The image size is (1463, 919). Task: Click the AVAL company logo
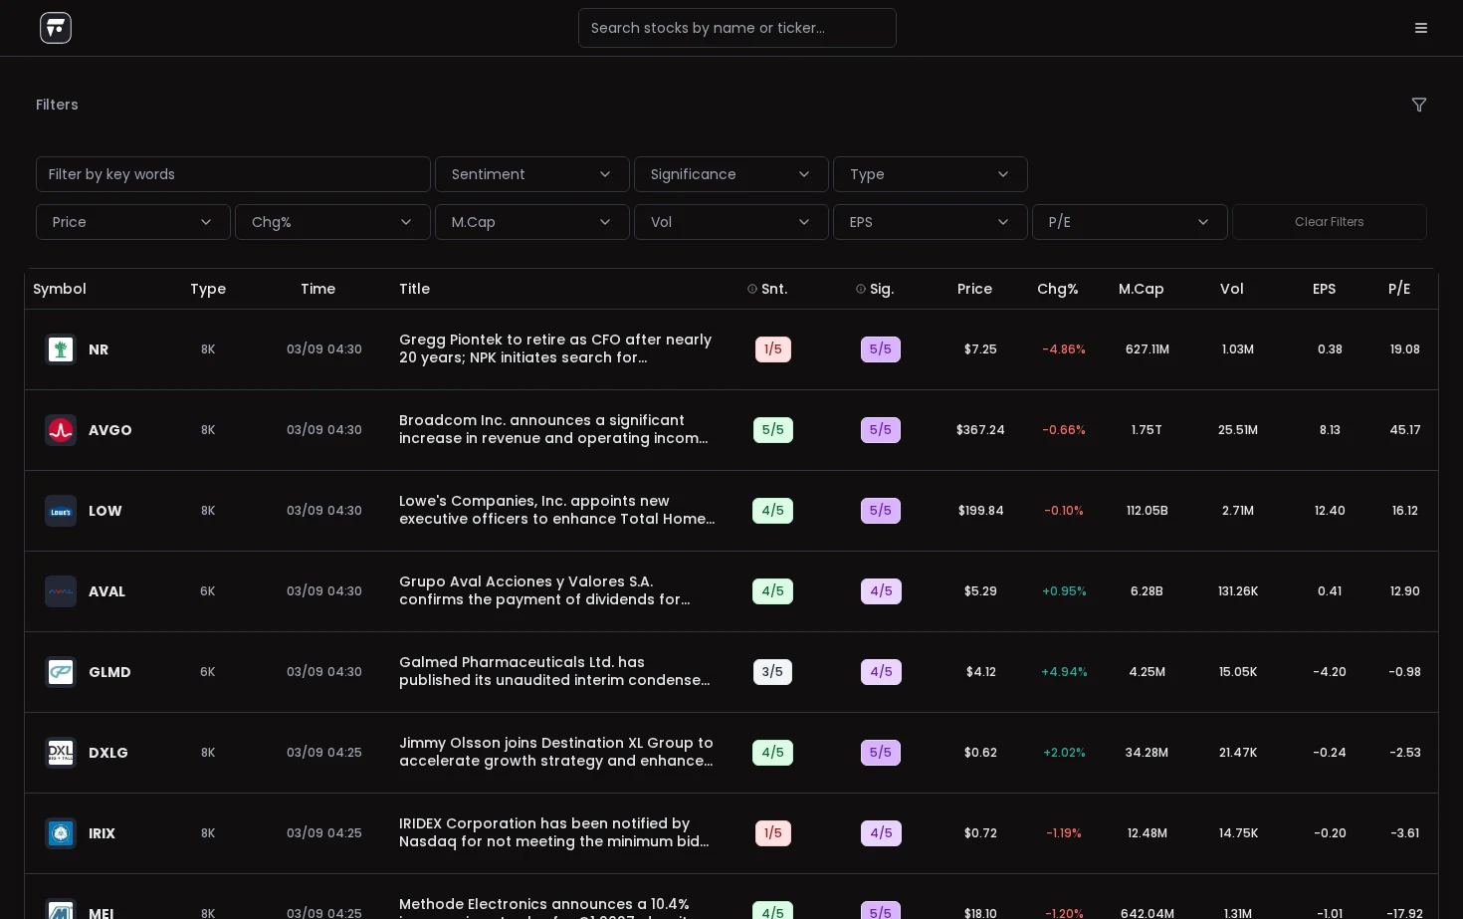(61, 591)
